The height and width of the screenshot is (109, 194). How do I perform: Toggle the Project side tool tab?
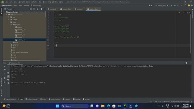[1, 11]
